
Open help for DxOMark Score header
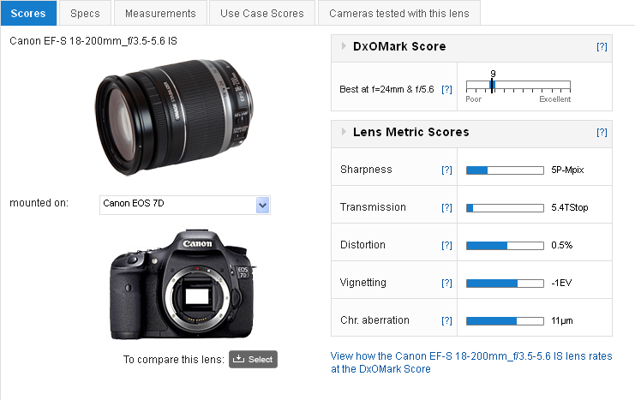click(602, 46)
